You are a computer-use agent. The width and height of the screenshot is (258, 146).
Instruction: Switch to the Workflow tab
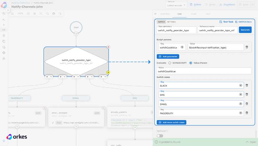pyautogui.click(x=165, y=14)
